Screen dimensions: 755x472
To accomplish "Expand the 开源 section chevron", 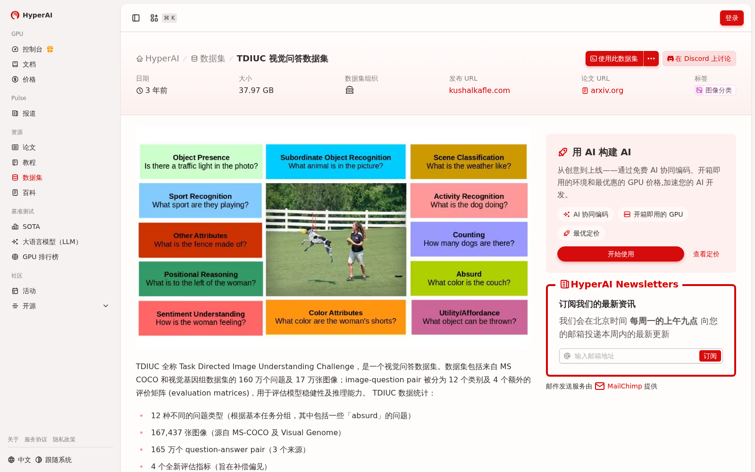I will pyautogui.click(x=106, y=306).
